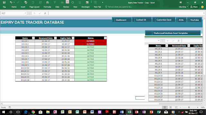Expand the Name Box dropdown arrow
206x115 pixels.
click(25, 13)
